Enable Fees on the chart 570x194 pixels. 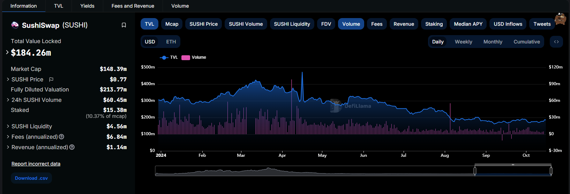(x=377, y=24)
